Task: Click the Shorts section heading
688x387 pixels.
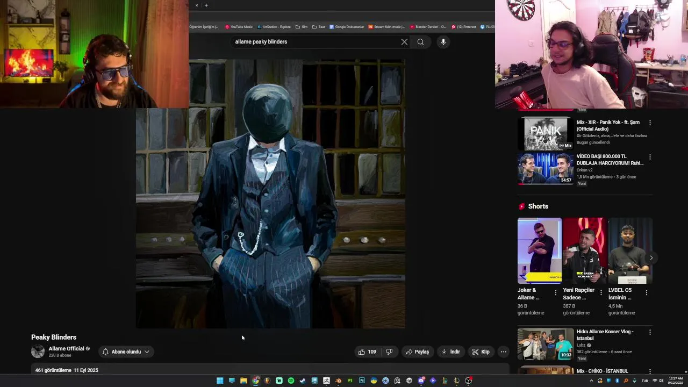Action: [538, 206]
